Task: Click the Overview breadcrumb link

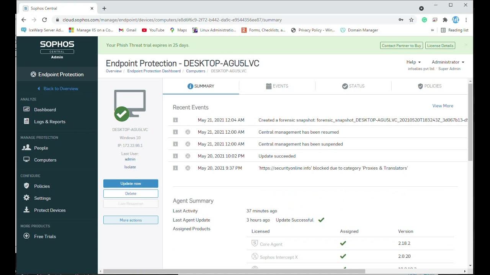Action: click(114, 71)
